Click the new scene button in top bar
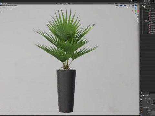Screen dimensions: 155x116 [x=145, y=1]
